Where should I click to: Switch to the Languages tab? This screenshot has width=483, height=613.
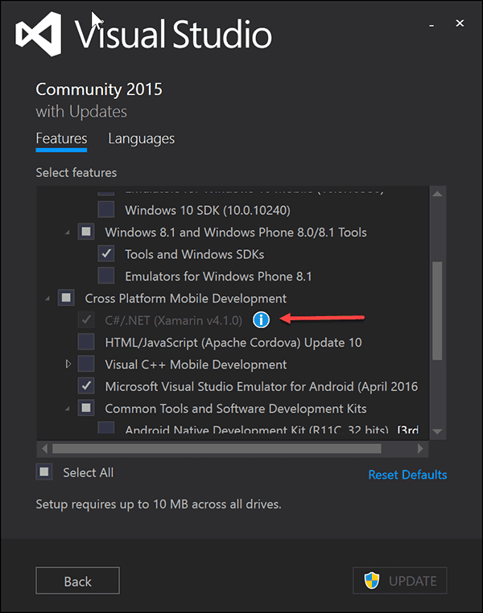pos(141,139)
